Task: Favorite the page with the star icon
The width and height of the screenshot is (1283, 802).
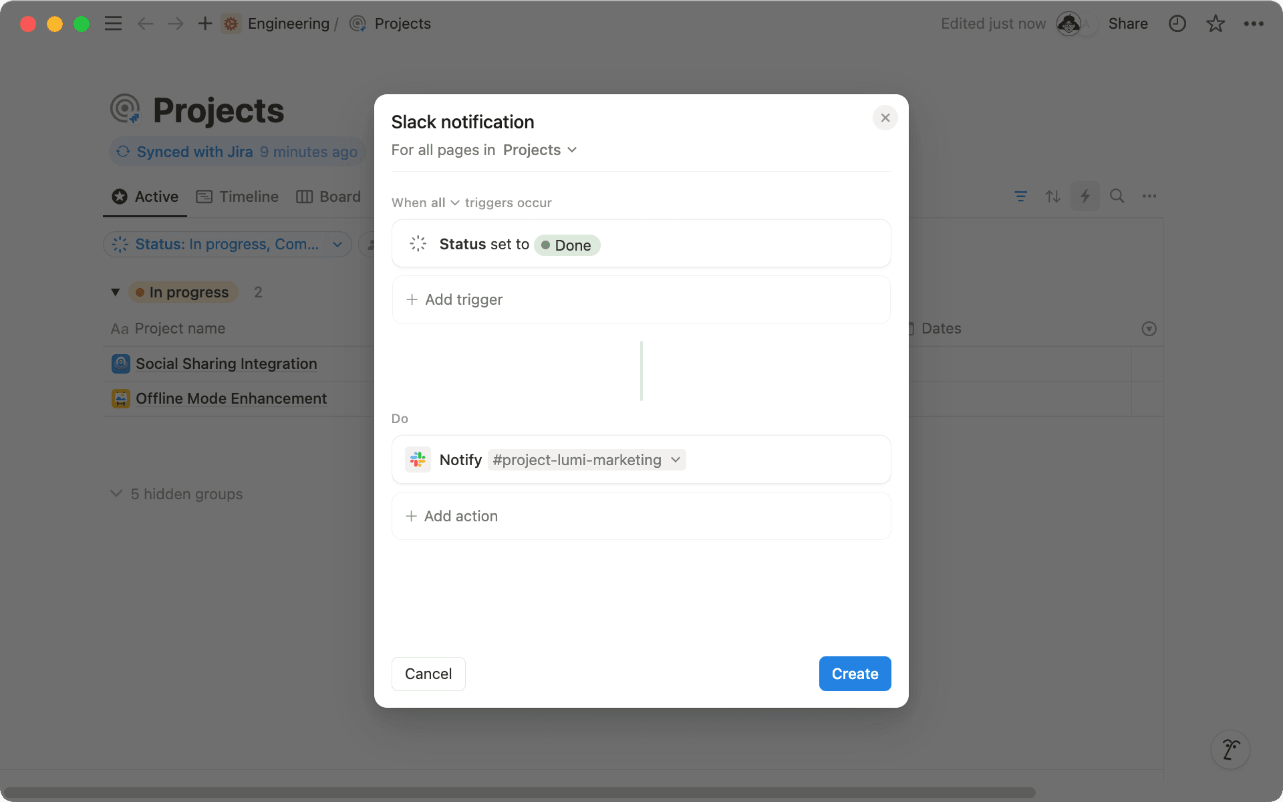Action: (x=1216, y=23)
